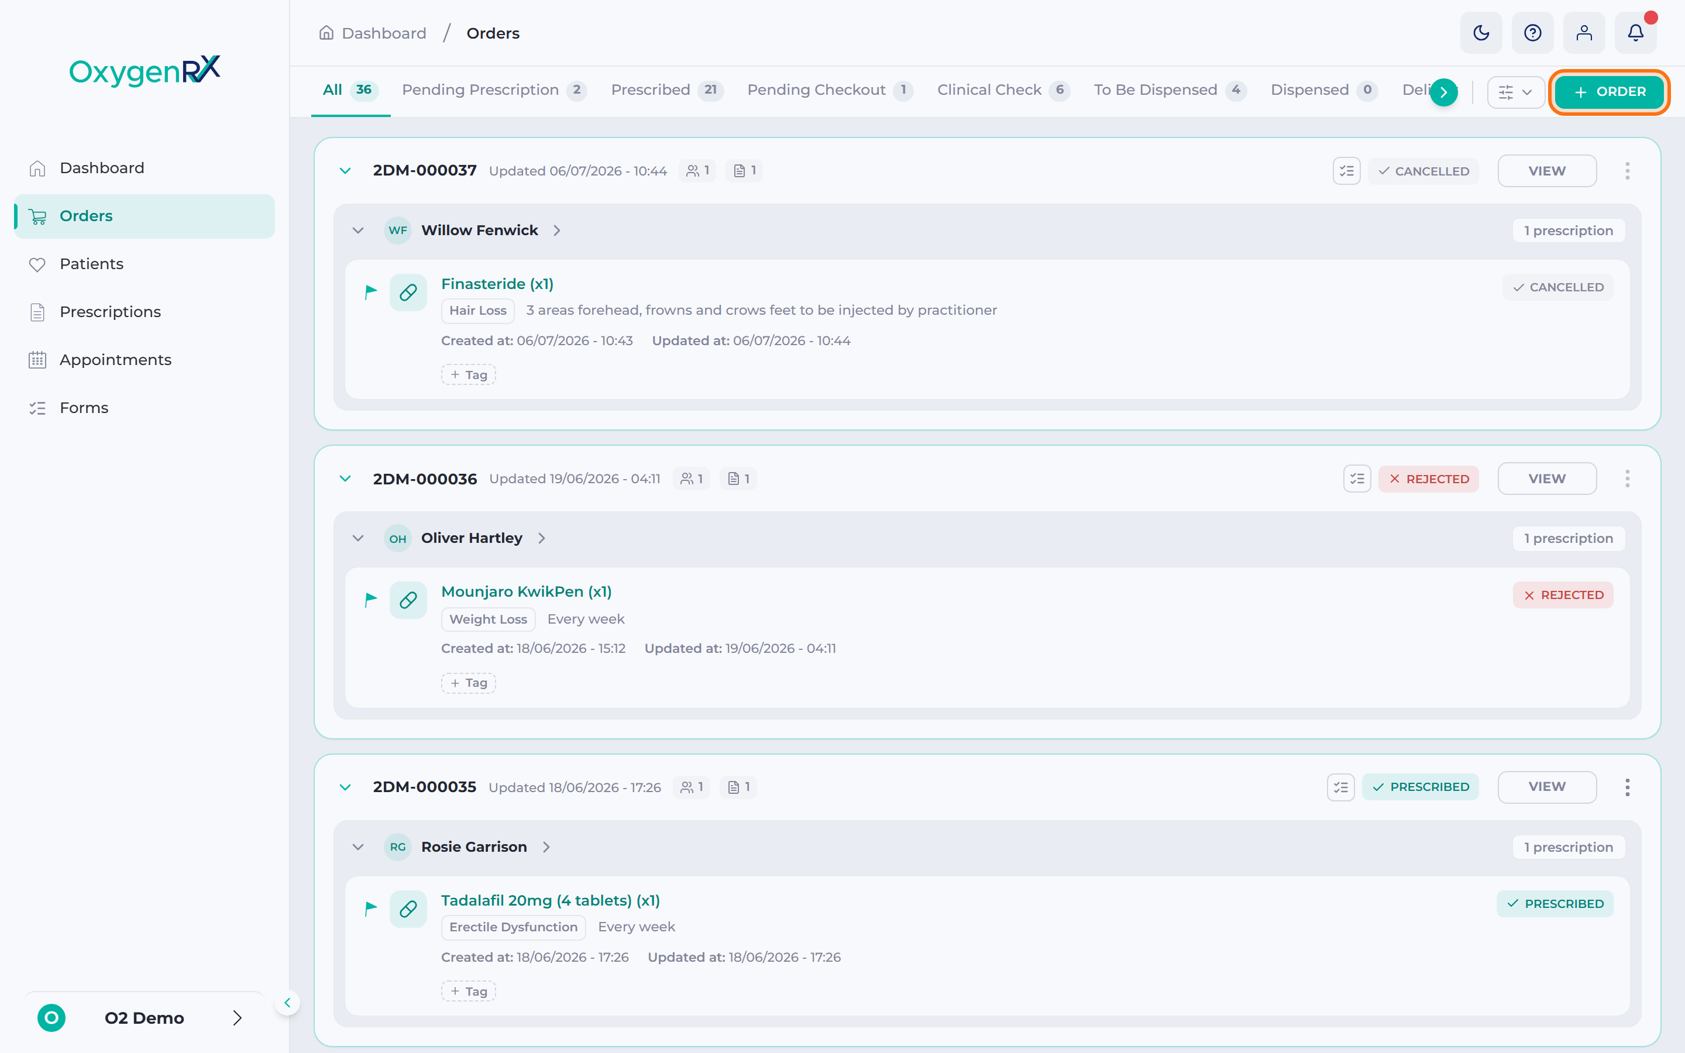Collapse Rosie Garrison patient section
This screenshot has height=1053, width=1685.
(x=358, y=847)
